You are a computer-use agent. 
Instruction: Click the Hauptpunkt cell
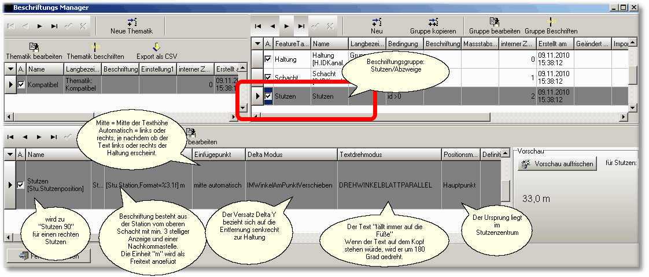pyautogui.click(x=461, y=185)
